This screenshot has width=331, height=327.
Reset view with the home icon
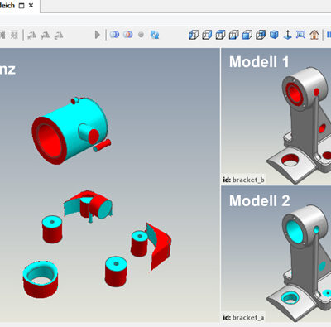click(x=314, y=35)
